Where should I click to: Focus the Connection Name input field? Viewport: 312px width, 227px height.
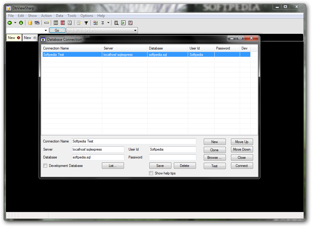click(x=134, y=141)
